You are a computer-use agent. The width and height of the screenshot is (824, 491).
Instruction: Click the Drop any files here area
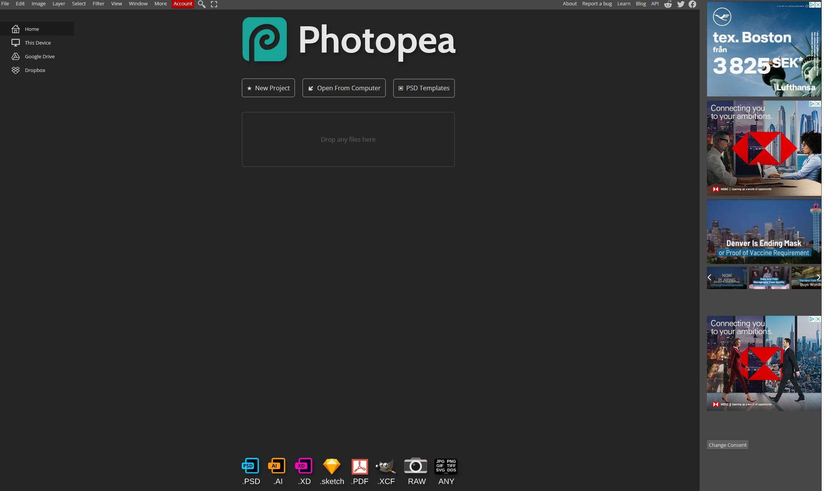tap(348, 139)
